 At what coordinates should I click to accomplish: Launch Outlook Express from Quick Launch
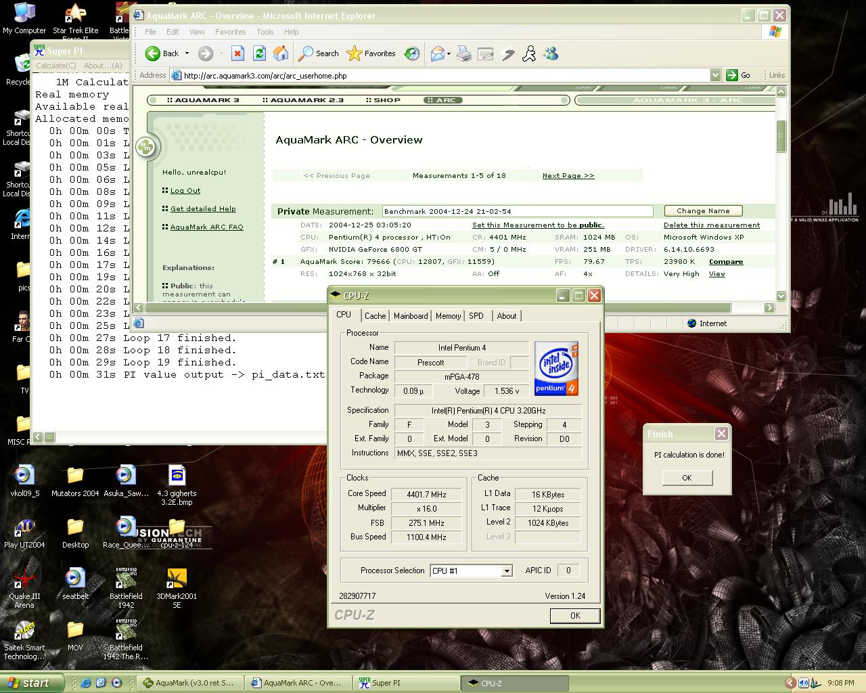(x=101, y=683)
